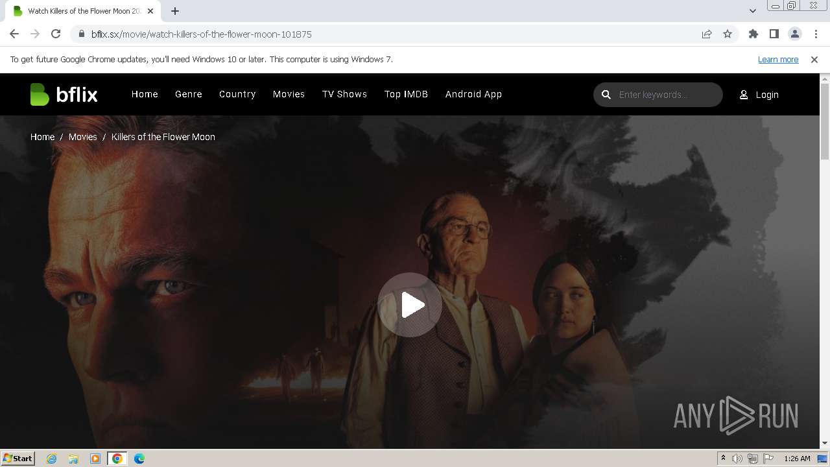Share this page icon

[707, 34]
